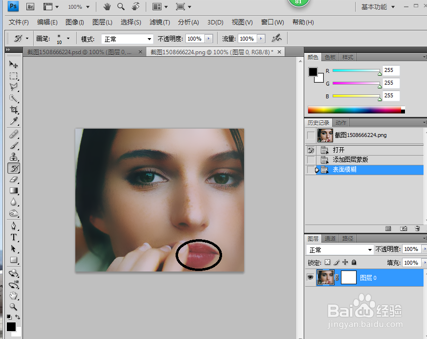Select the Gradient tool

click(13, 191)
